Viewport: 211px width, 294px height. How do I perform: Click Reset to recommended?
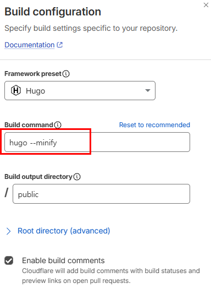point(154,125)
